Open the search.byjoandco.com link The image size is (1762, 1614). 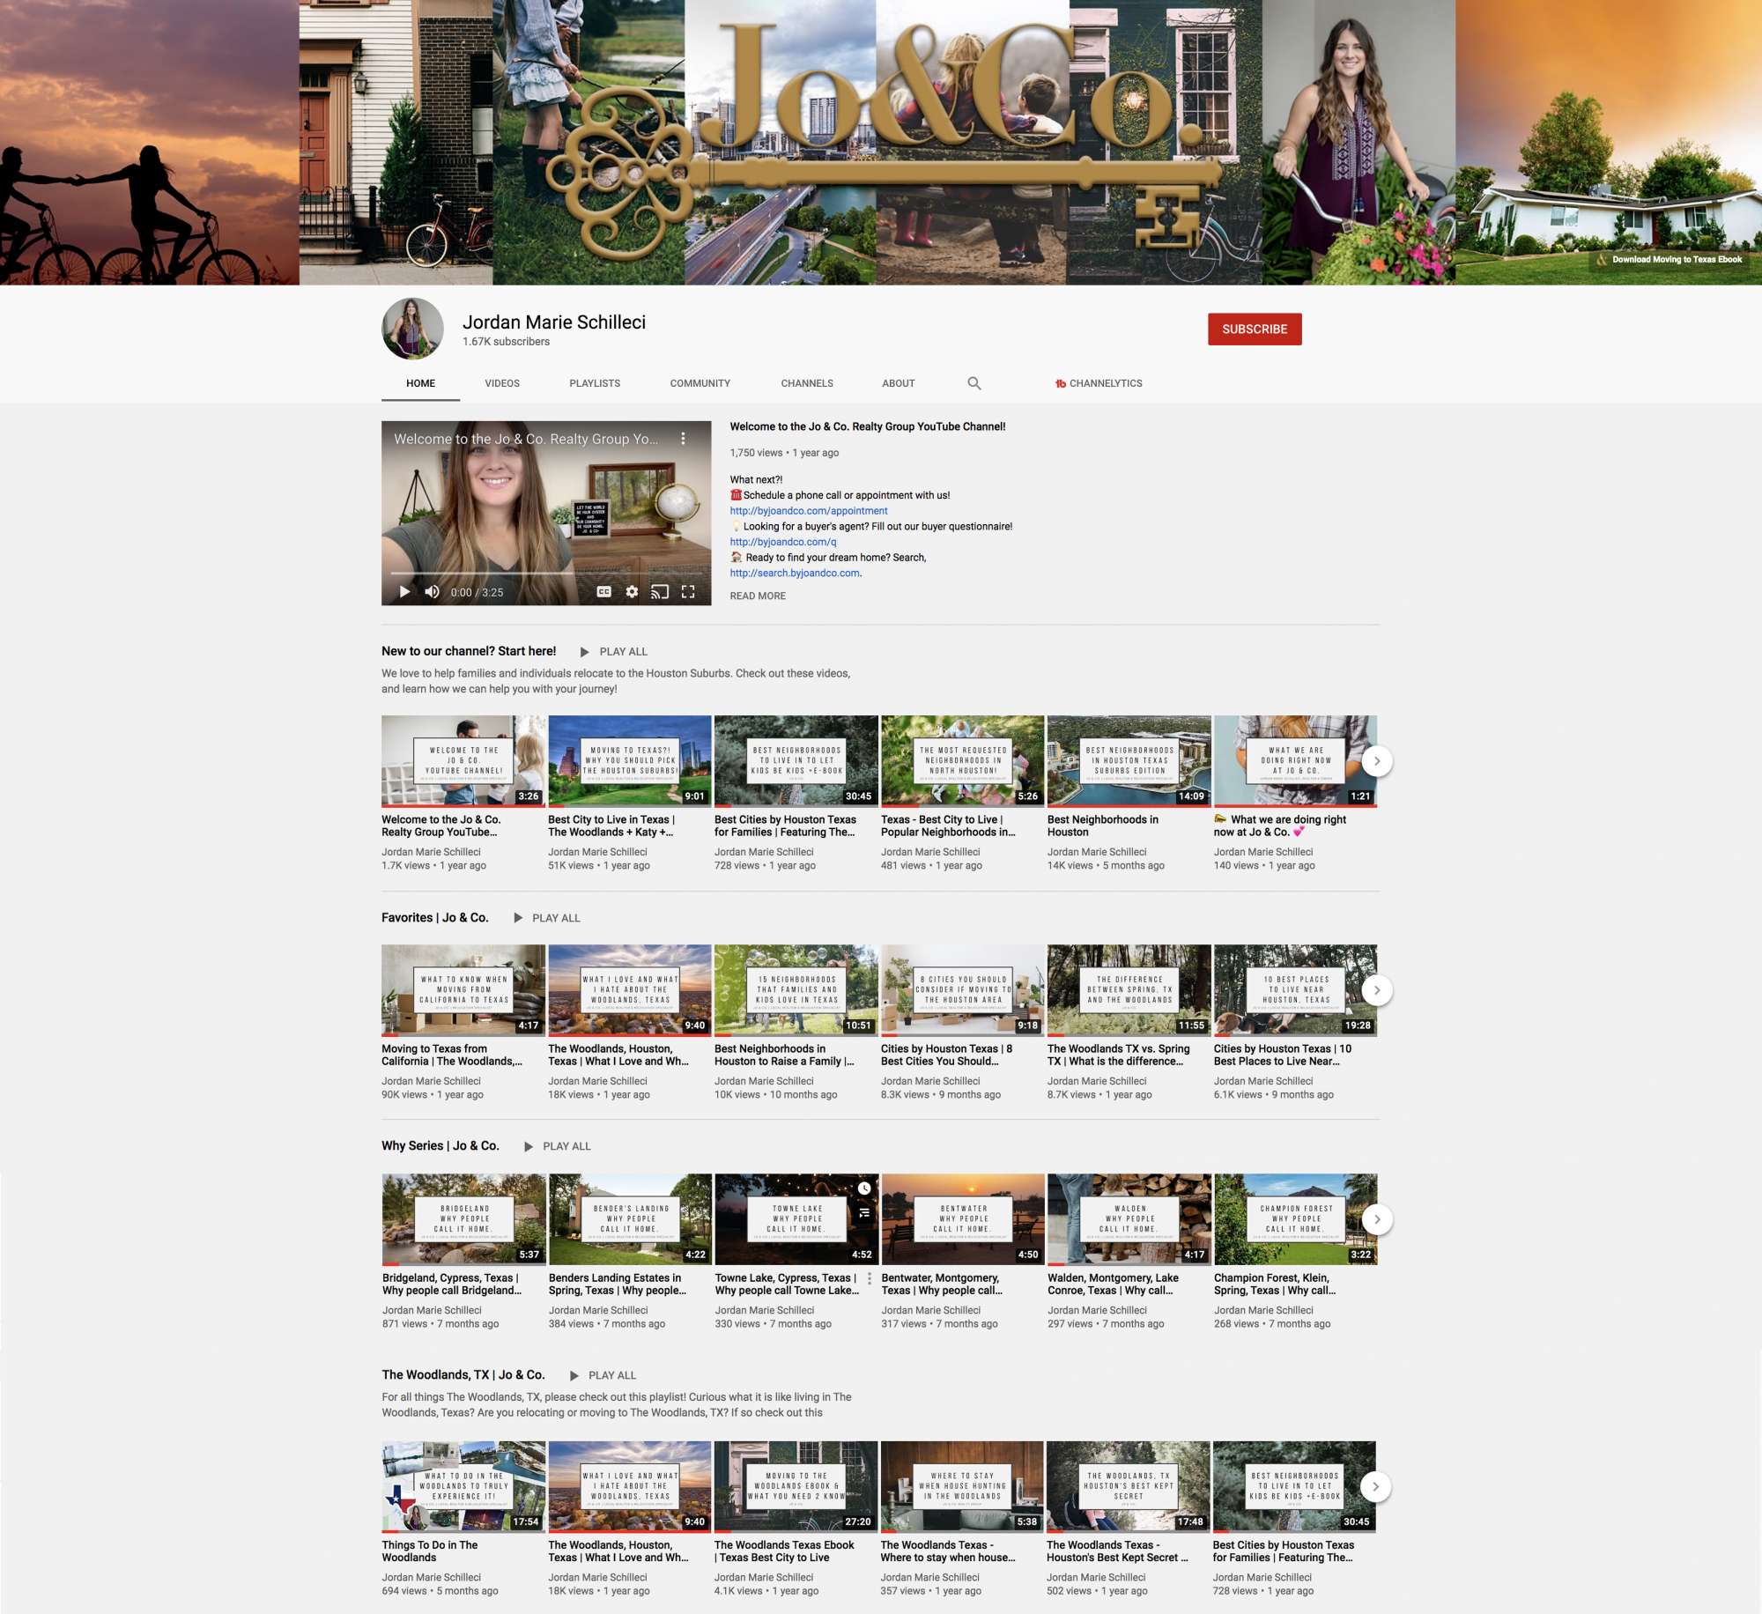[795, 573]
